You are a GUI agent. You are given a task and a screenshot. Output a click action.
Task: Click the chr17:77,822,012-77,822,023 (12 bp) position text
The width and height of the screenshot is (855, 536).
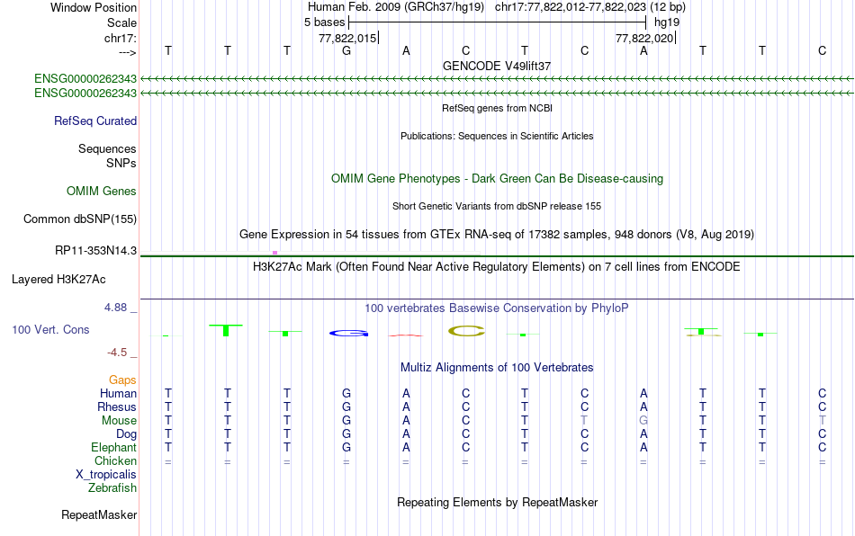590,7
